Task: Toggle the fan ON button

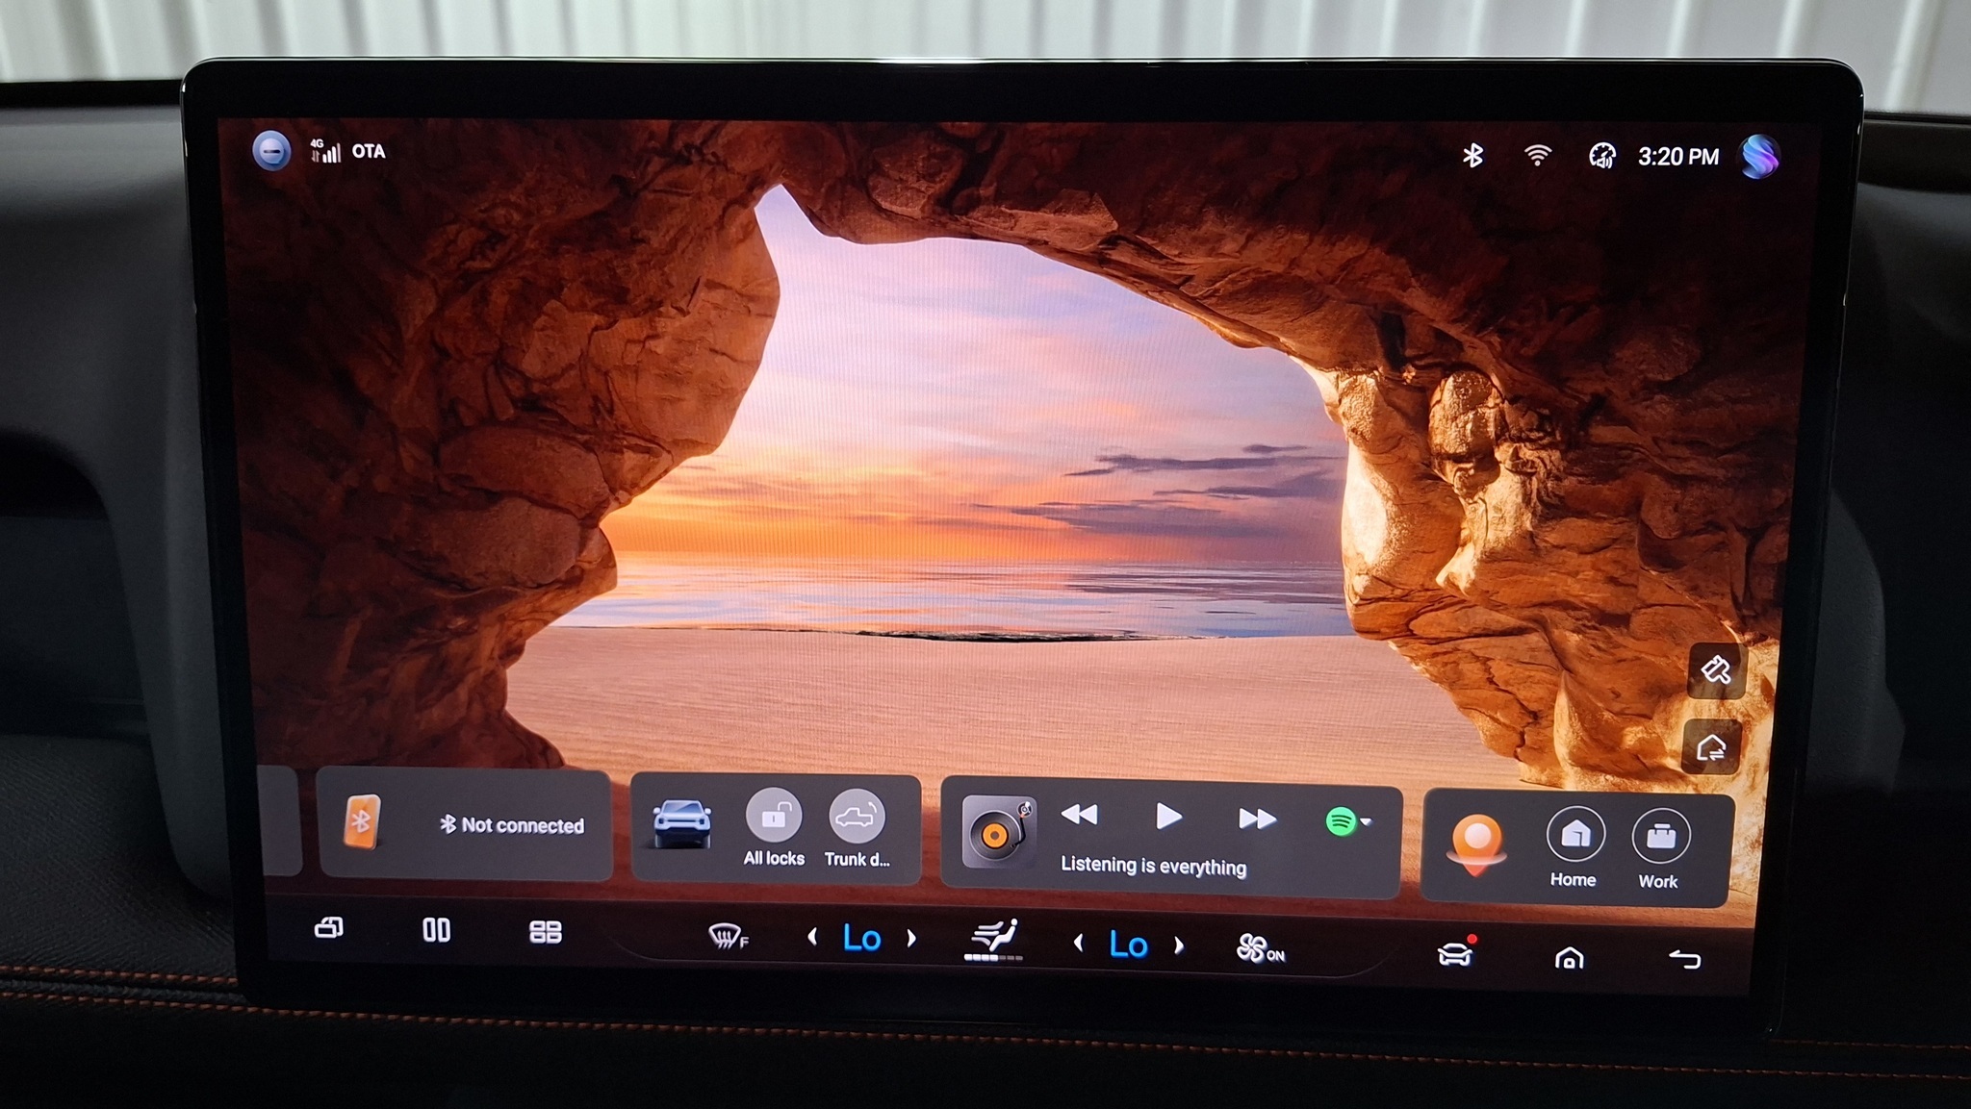Action: coord(1259,949)
